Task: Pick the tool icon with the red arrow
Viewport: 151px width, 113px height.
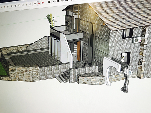Action: coord(5,7)
